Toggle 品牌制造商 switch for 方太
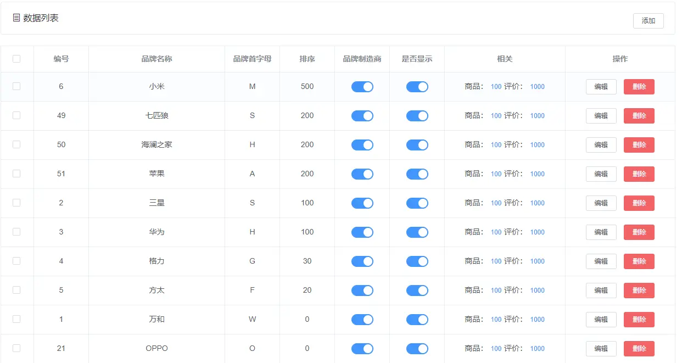 [x=362, y=291]
